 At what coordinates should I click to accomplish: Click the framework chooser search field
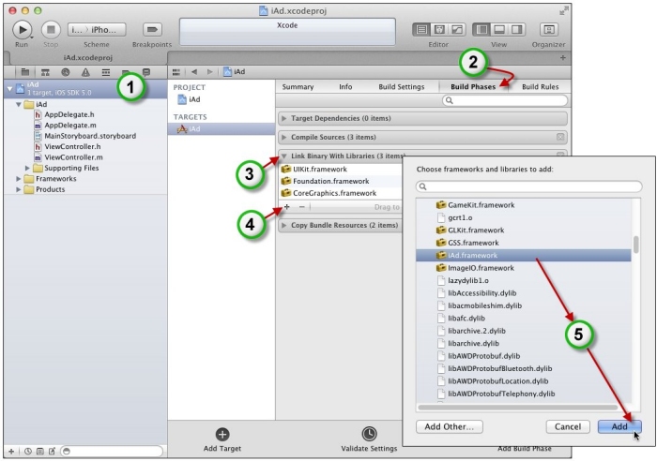(x=528, y=186)
